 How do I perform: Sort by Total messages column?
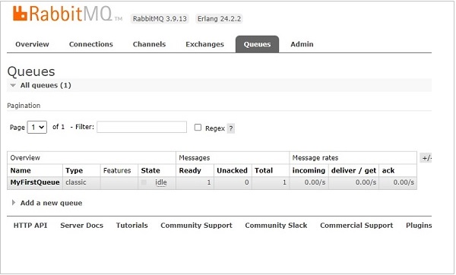264,170
